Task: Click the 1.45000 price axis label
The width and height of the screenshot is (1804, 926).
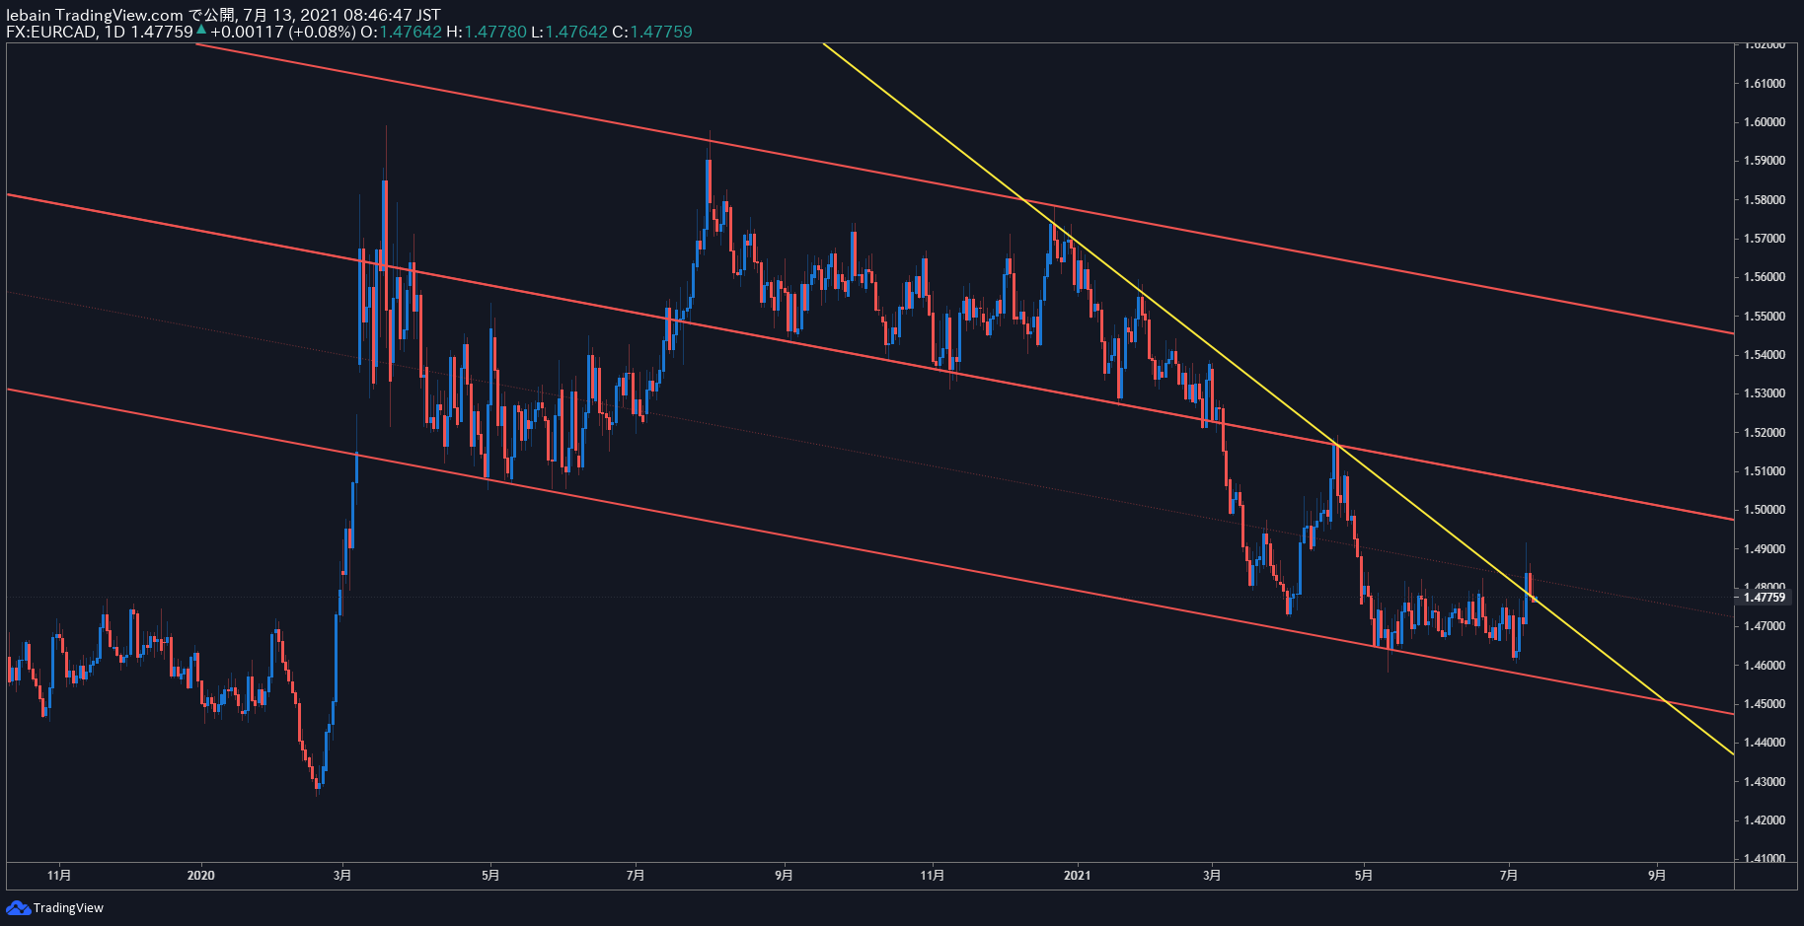Action: click(x=1765, y=704)
